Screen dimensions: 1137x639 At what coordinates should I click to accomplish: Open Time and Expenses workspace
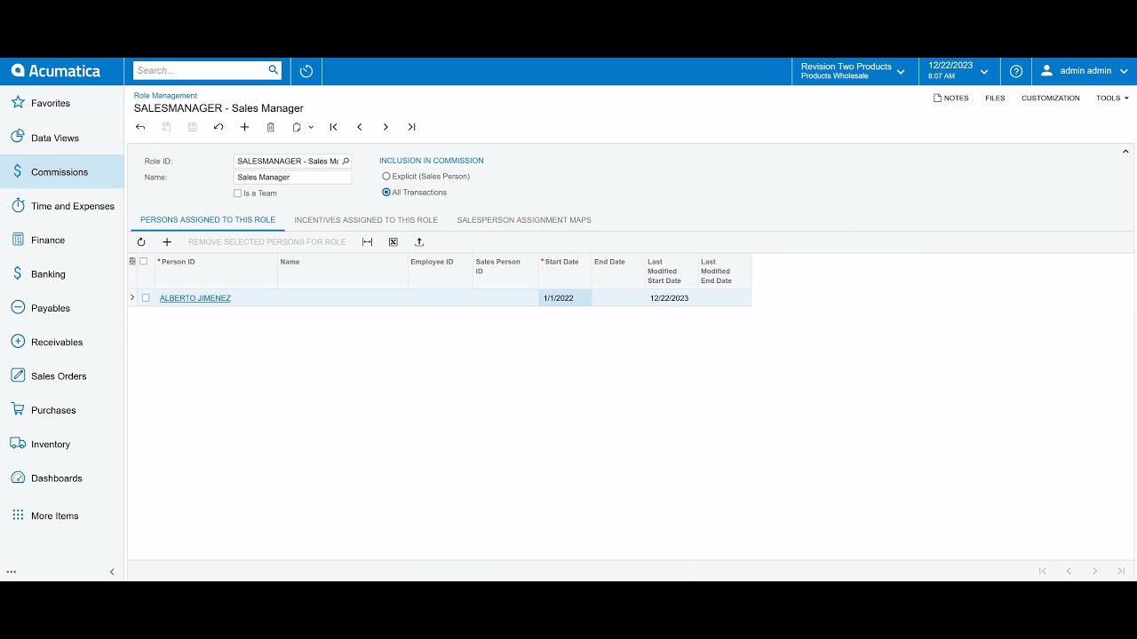point(73,206)
